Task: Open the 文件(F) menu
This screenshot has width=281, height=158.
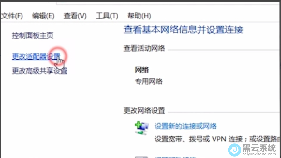Action: click(12, 16)
